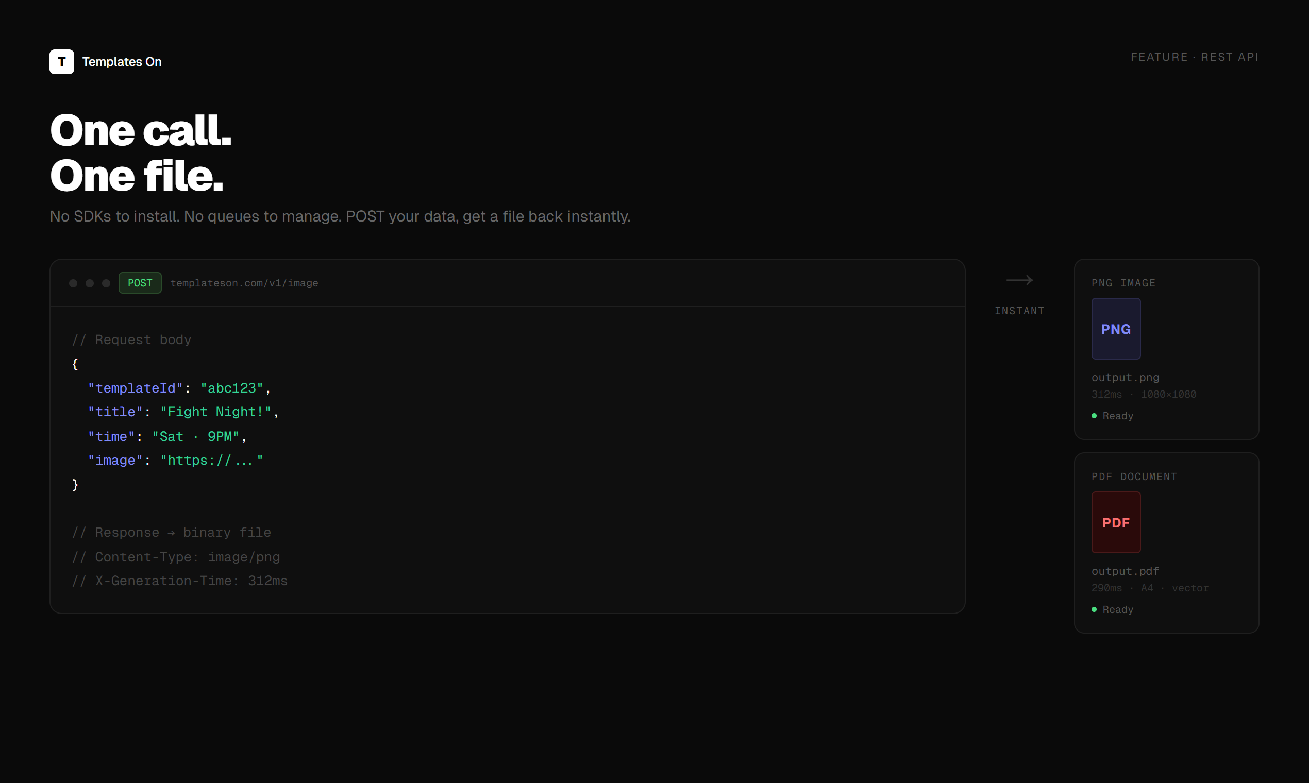Expand the PNG IMAGE output card

tap(1167, 349)
